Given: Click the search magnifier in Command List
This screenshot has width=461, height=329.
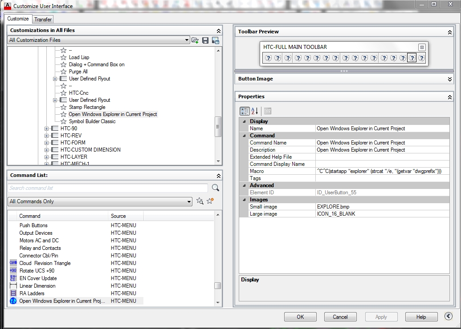Looking at the screenshot, I should pos(216,188).
